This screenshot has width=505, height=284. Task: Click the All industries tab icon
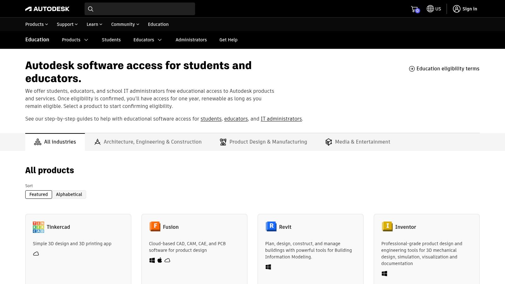click(38, 142)
